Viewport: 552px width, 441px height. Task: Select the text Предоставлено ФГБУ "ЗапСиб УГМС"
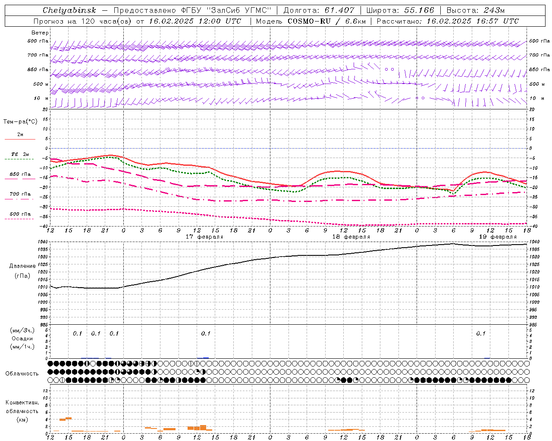pos(192,10)
